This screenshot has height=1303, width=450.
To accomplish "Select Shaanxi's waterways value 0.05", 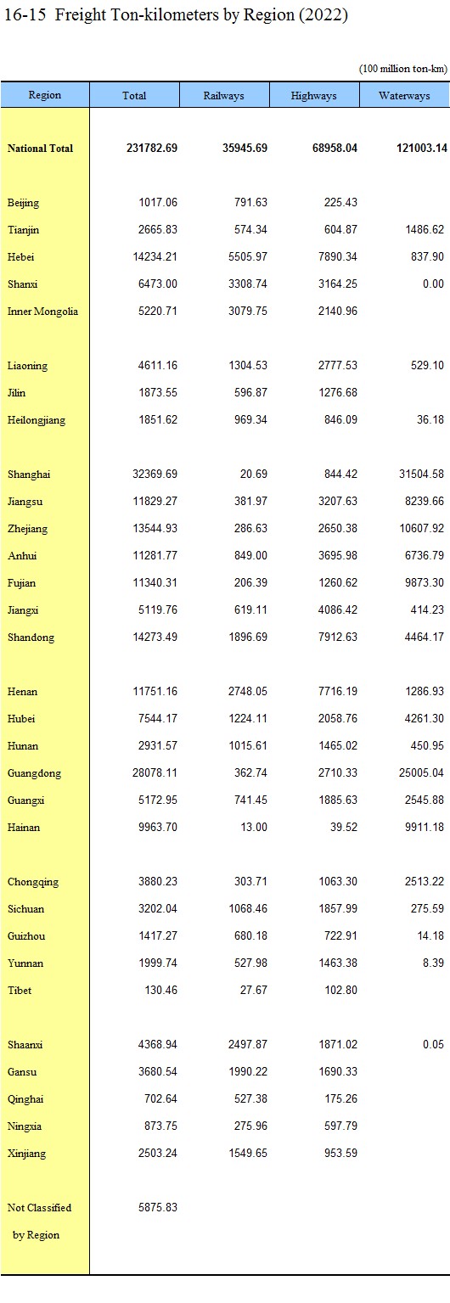I will pyautogui.click(x=433, y=1045).
